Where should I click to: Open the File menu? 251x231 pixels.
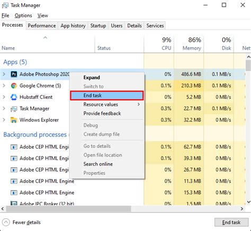point(5,15)
